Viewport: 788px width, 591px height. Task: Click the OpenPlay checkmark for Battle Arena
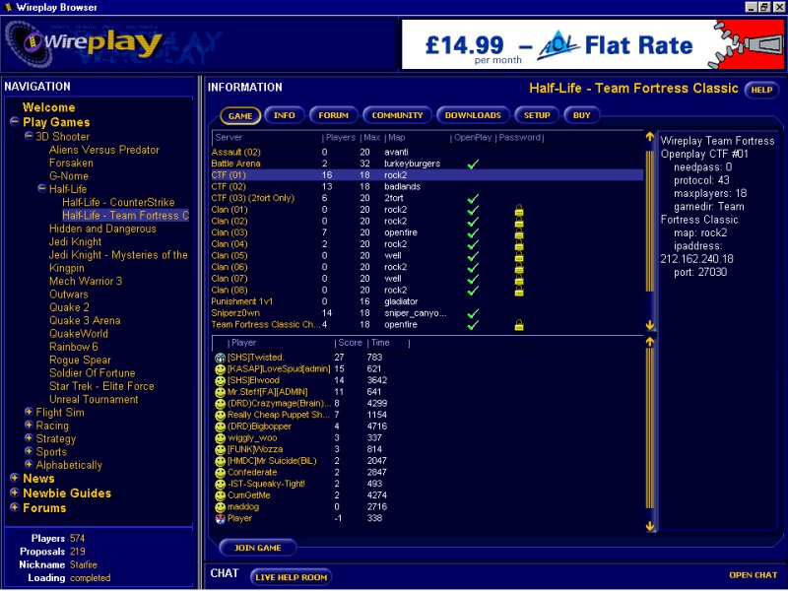coord(473,164)
